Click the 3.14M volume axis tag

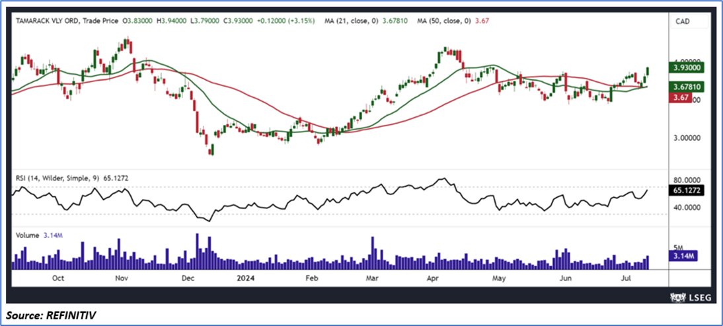(683, 257)
